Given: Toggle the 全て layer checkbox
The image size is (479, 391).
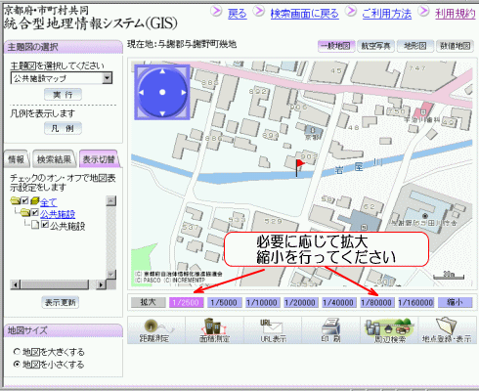Looking at the screenshot, I should (25, 201).
